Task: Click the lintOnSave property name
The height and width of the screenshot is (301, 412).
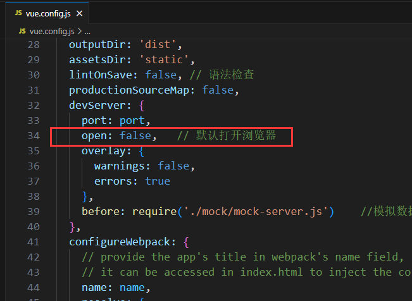Action: [101, 75]
